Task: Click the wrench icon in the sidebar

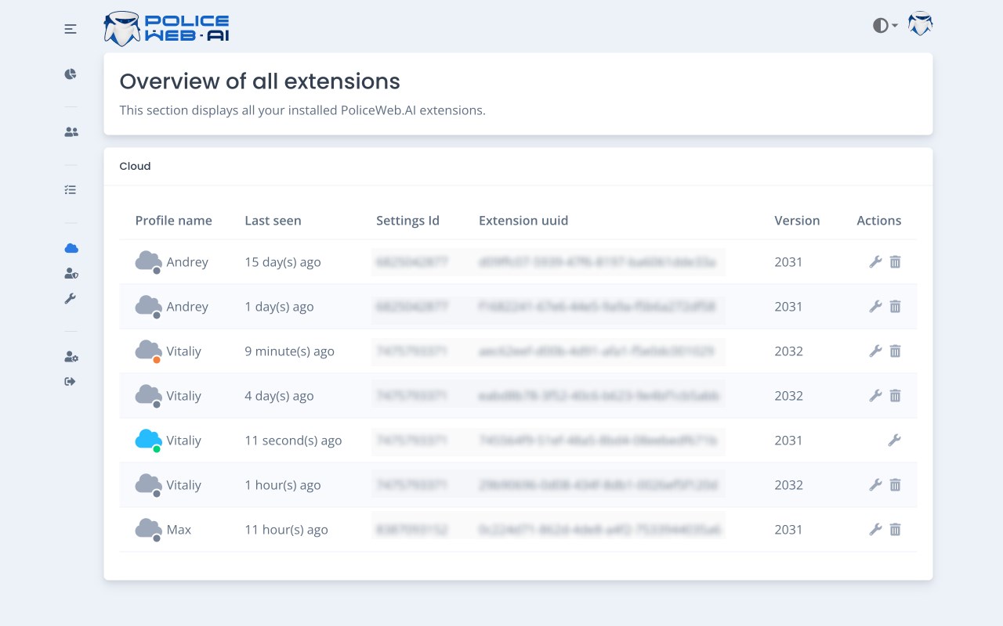Action: click(71, 298)
